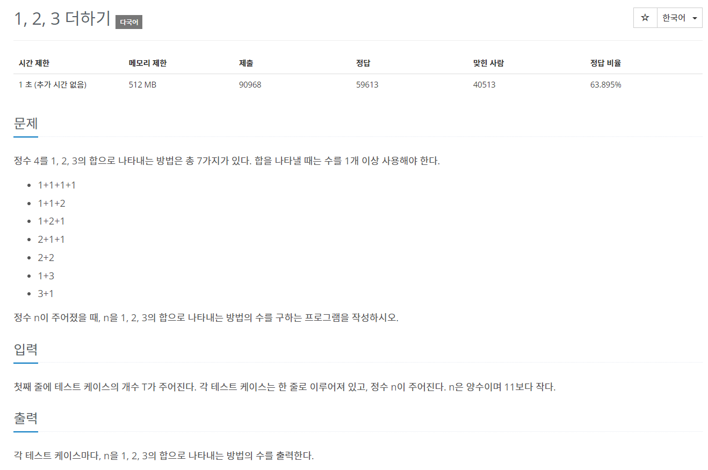
Task: Click the 정답 column header
Action: 363,63
